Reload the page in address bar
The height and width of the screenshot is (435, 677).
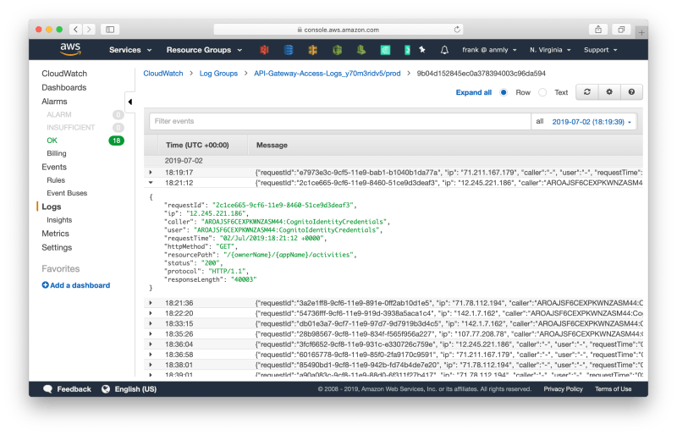(x=457, y=30)
